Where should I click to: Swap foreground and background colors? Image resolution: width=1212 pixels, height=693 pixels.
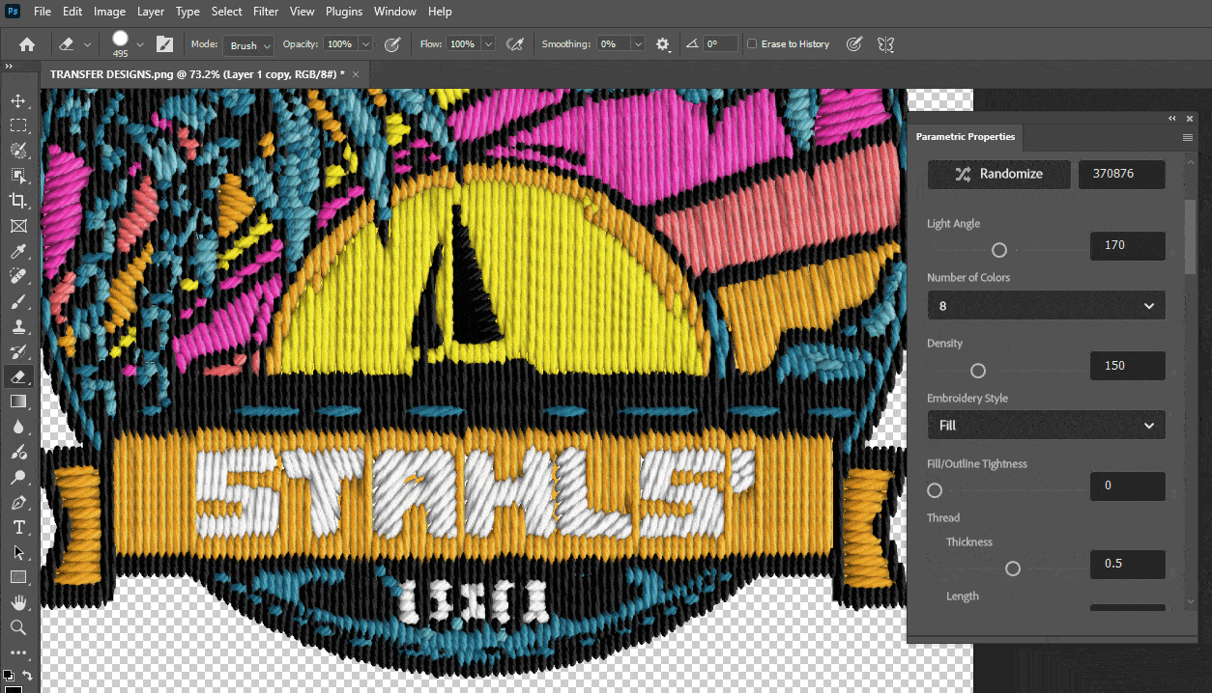[x=27, y=676]
